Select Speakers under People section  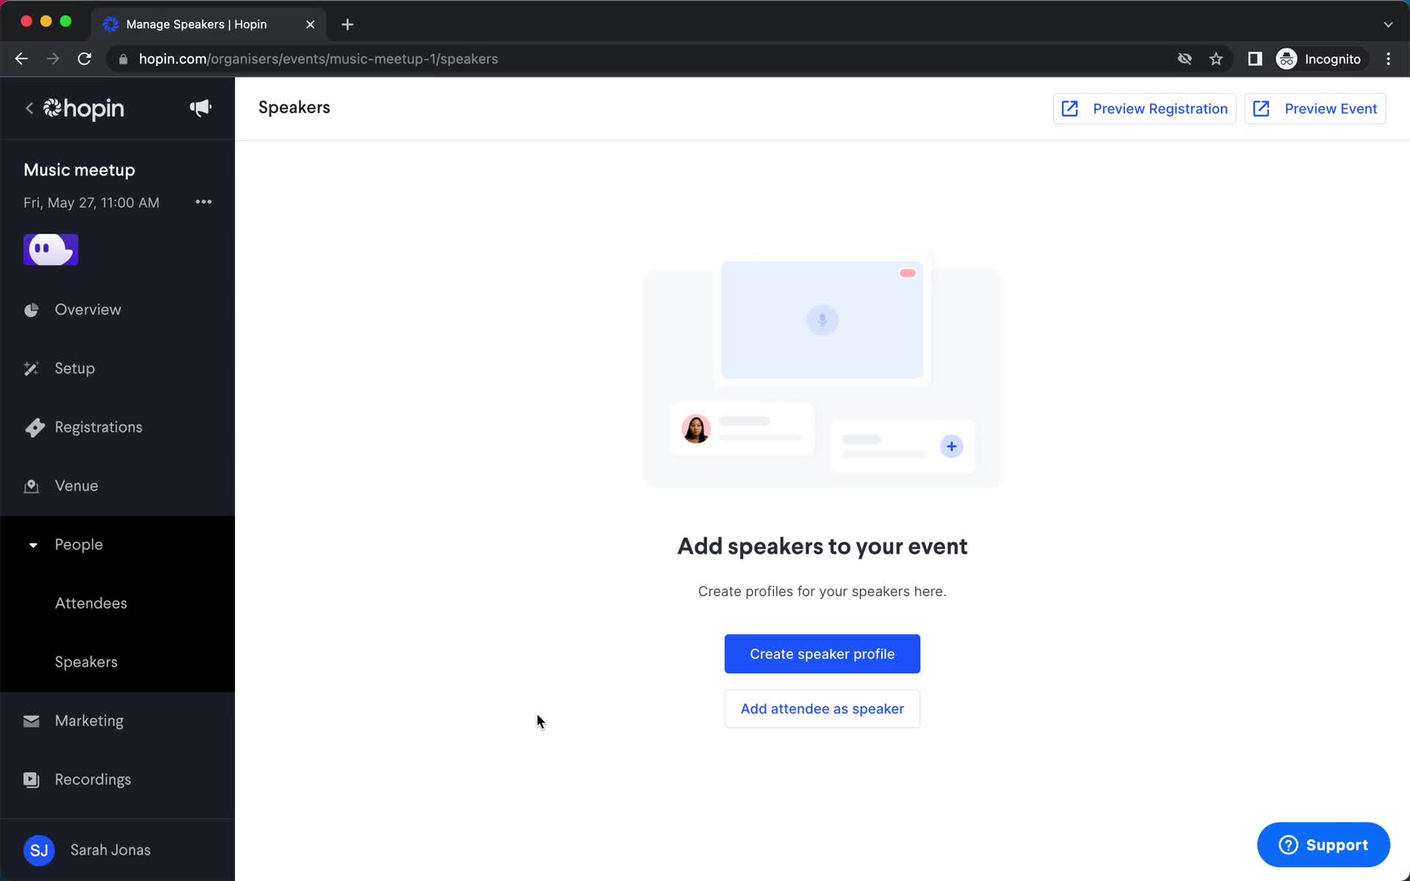pos(86,661)
